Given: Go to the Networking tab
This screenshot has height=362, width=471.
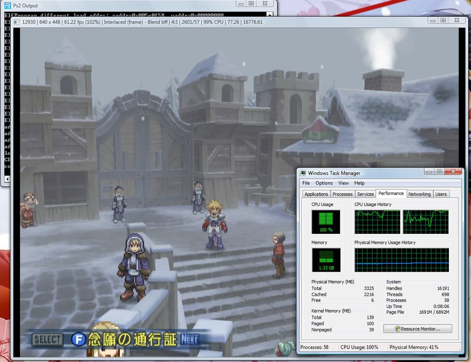Looking at the screenshot, I should tap(419, 194).
